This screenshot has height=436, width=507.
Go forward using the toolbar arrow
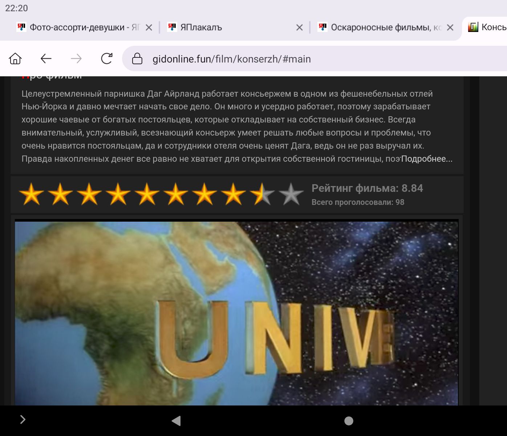pos(76,58)
